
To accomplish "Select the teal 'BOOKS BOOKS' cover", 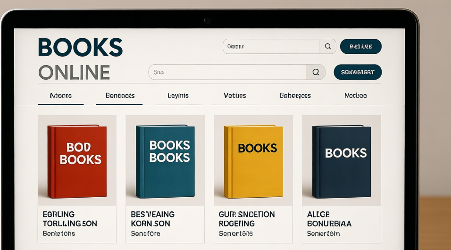I will 165,160.
